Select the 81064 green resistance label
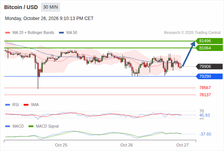 [x=209, y=48]
